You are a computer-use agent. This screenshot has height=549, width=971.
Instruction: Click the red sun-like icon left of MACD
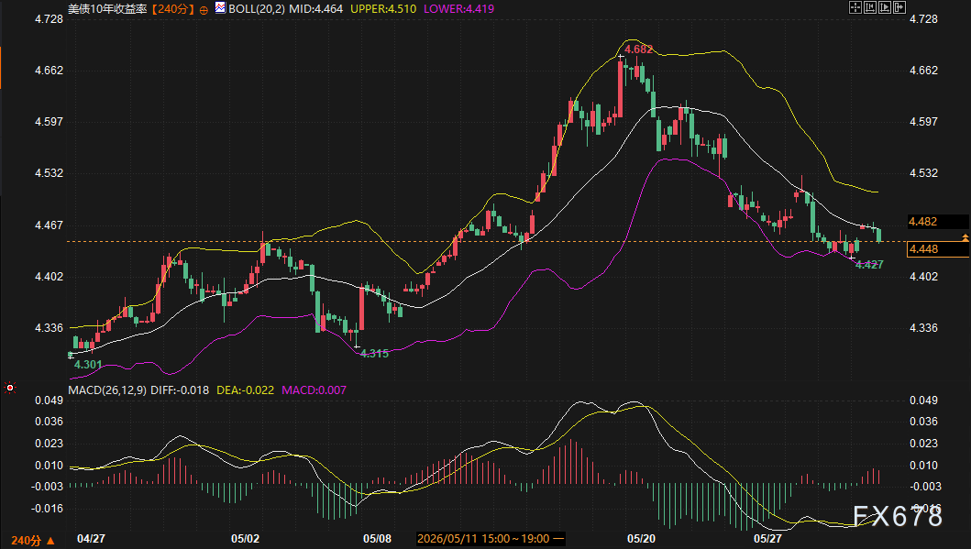pyautogui.click(x=9, y=388)
